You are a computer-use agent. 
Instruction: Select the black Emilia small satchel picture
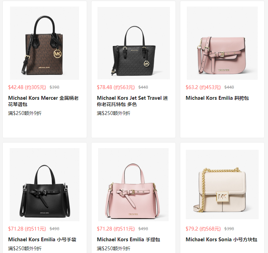(x=44, y=185)
